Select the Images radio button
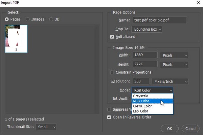The height and width of the screenshot is (135, 203). [28, 20]
